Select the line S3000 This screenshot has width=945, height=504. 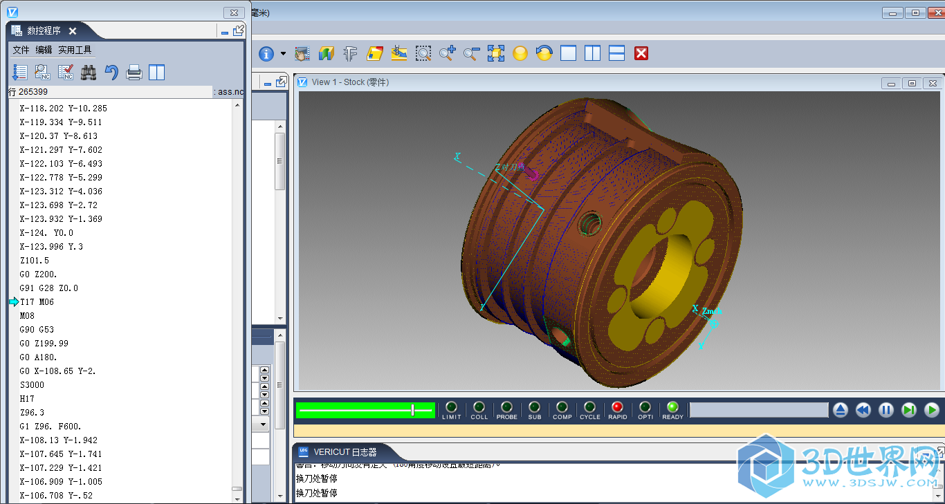coord(32,385)
